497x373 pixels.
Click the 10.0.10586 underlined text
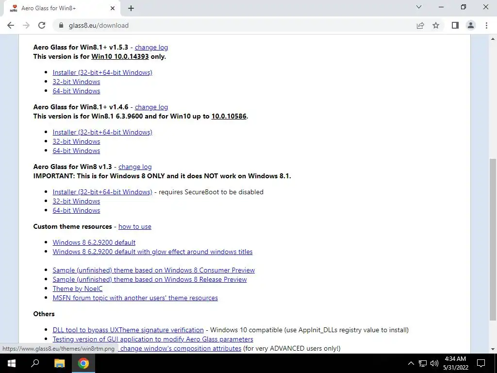click(x=229, y=116)
